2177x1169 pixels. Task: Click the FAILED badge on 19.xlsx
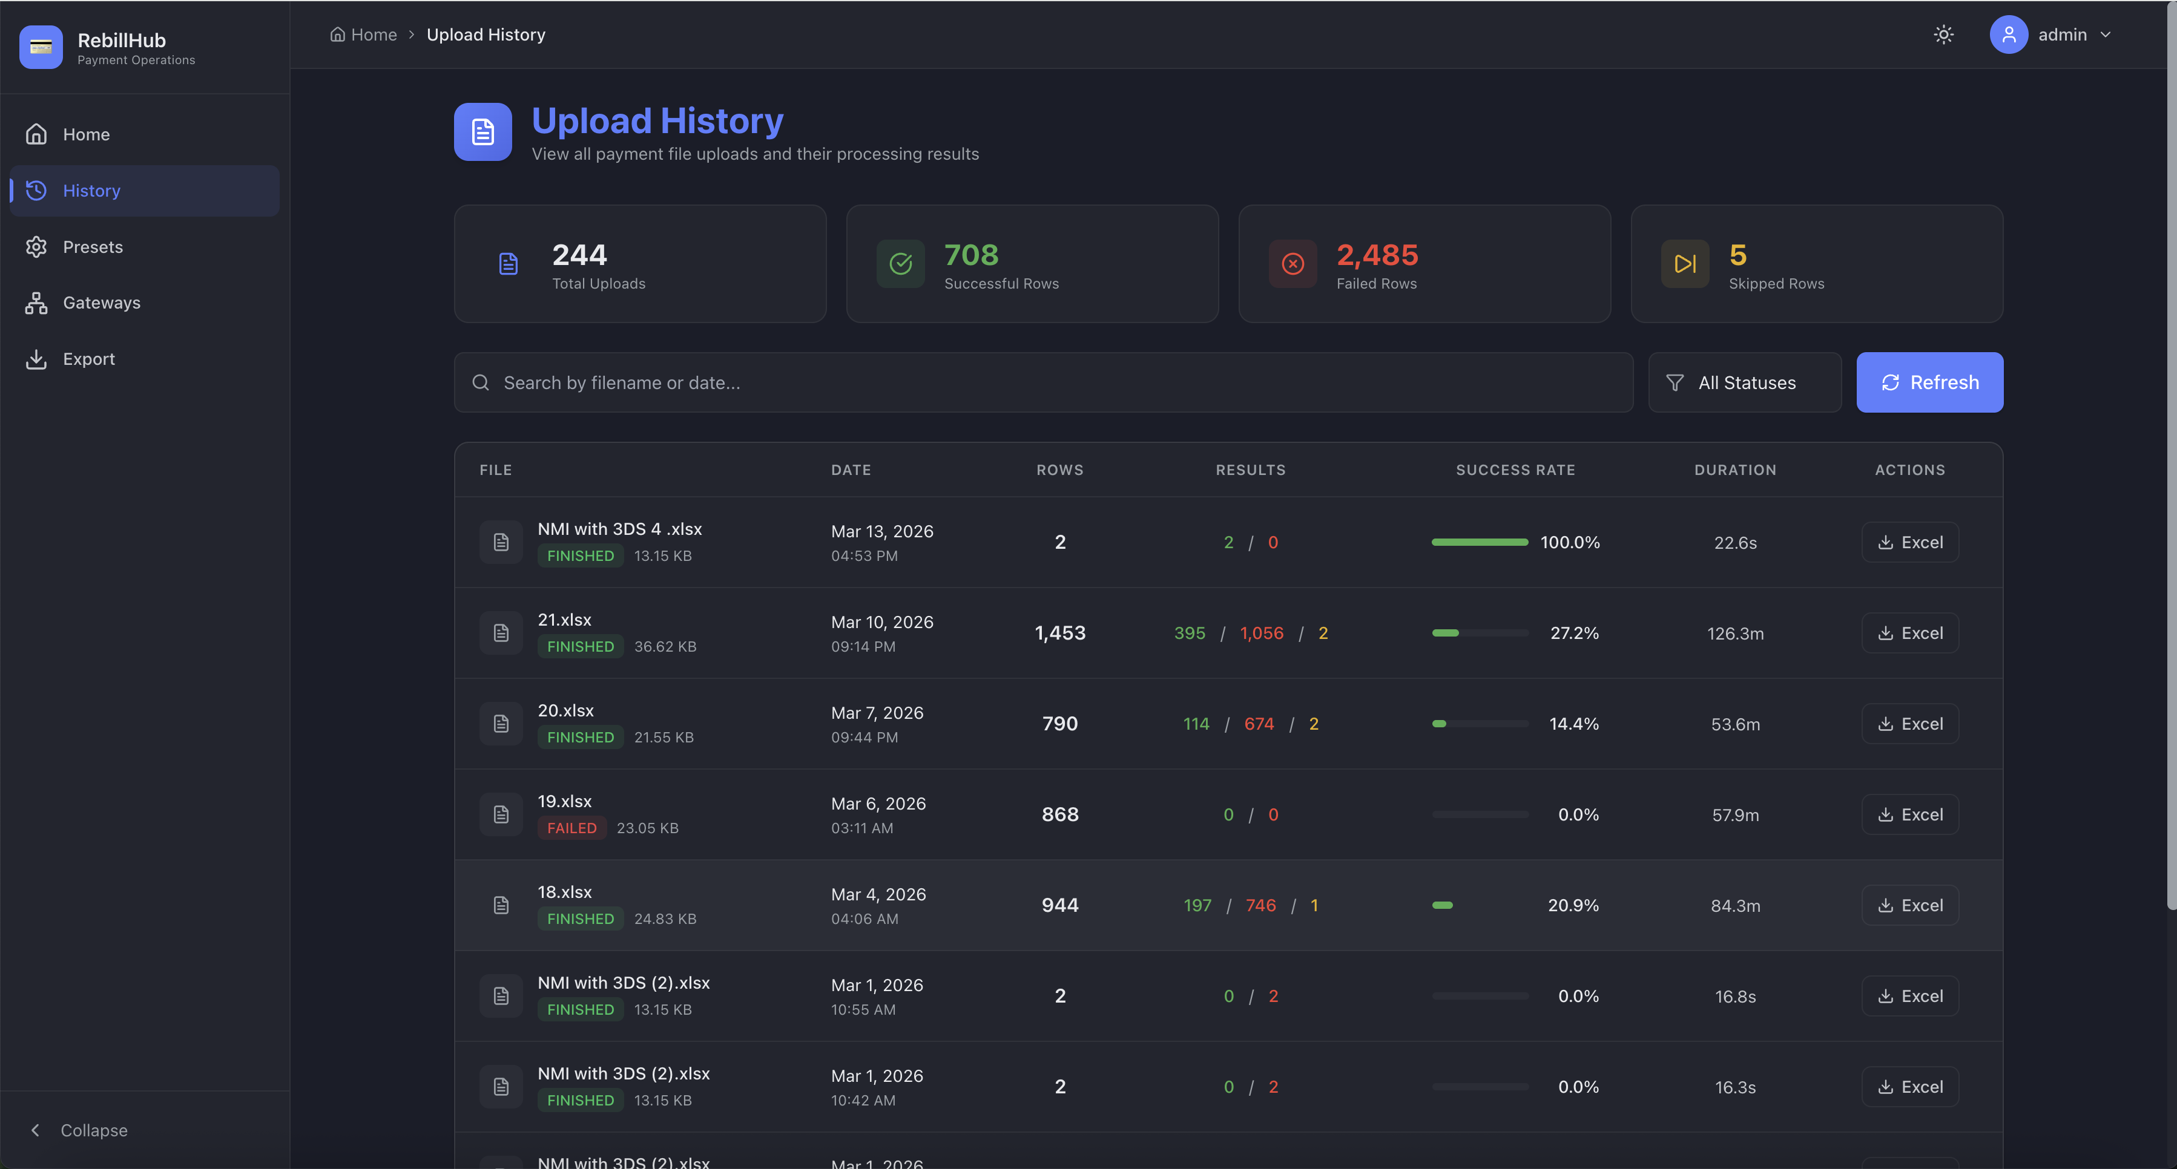(571, 828)
